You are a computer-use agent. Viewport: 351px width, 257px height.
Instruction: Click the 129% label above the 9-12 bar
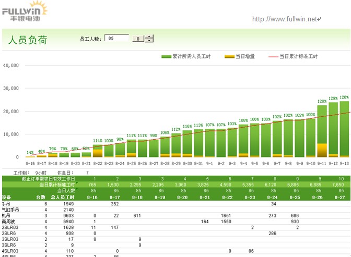coord(333,98)
